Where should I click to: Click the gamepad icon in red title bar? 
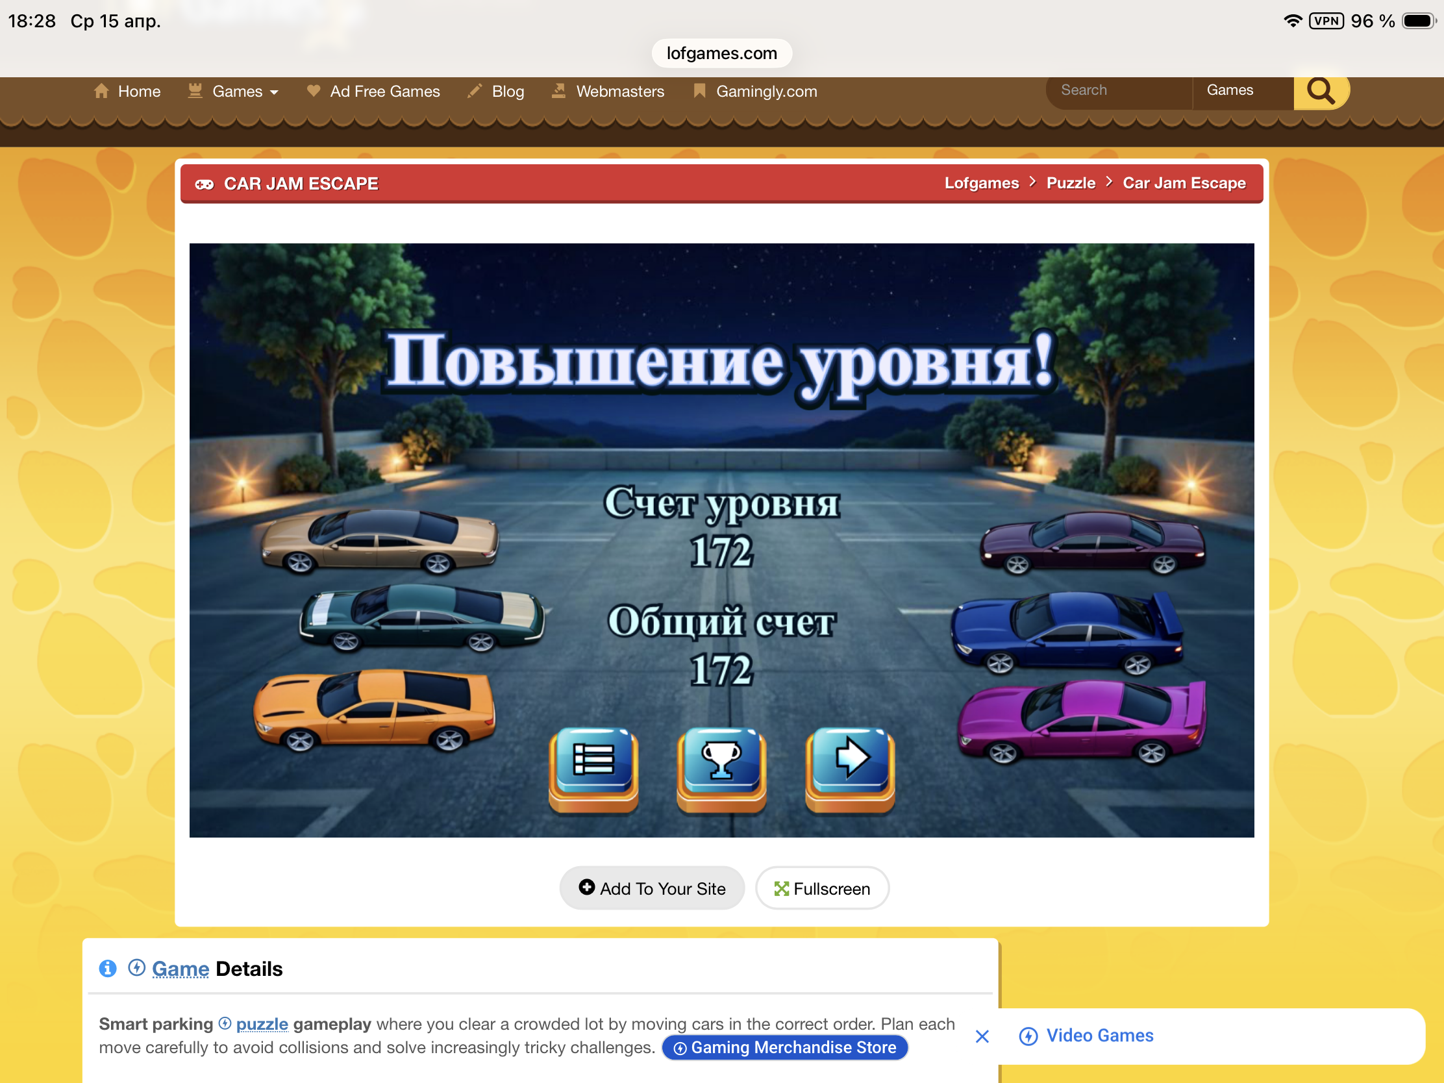coord(205,184)
